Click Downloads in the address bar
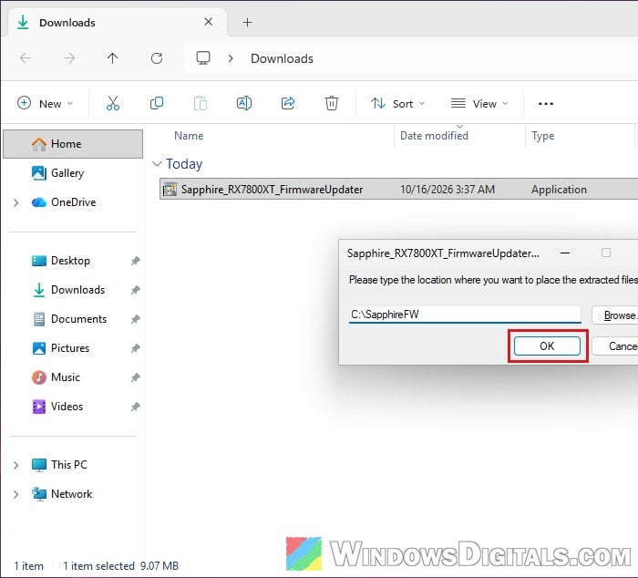This screenshot has height=578, width=638. pyautogui.click(x=282, y=58)
